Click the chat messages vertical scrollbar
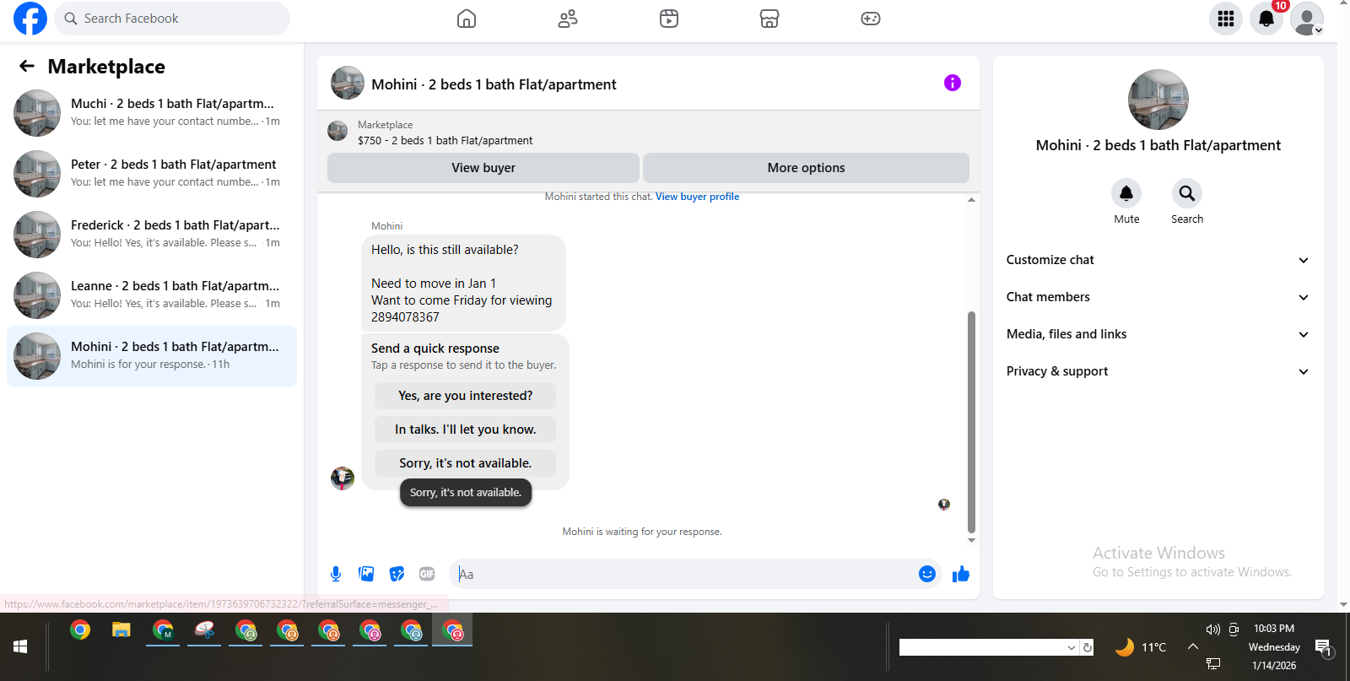 (971, 422)
